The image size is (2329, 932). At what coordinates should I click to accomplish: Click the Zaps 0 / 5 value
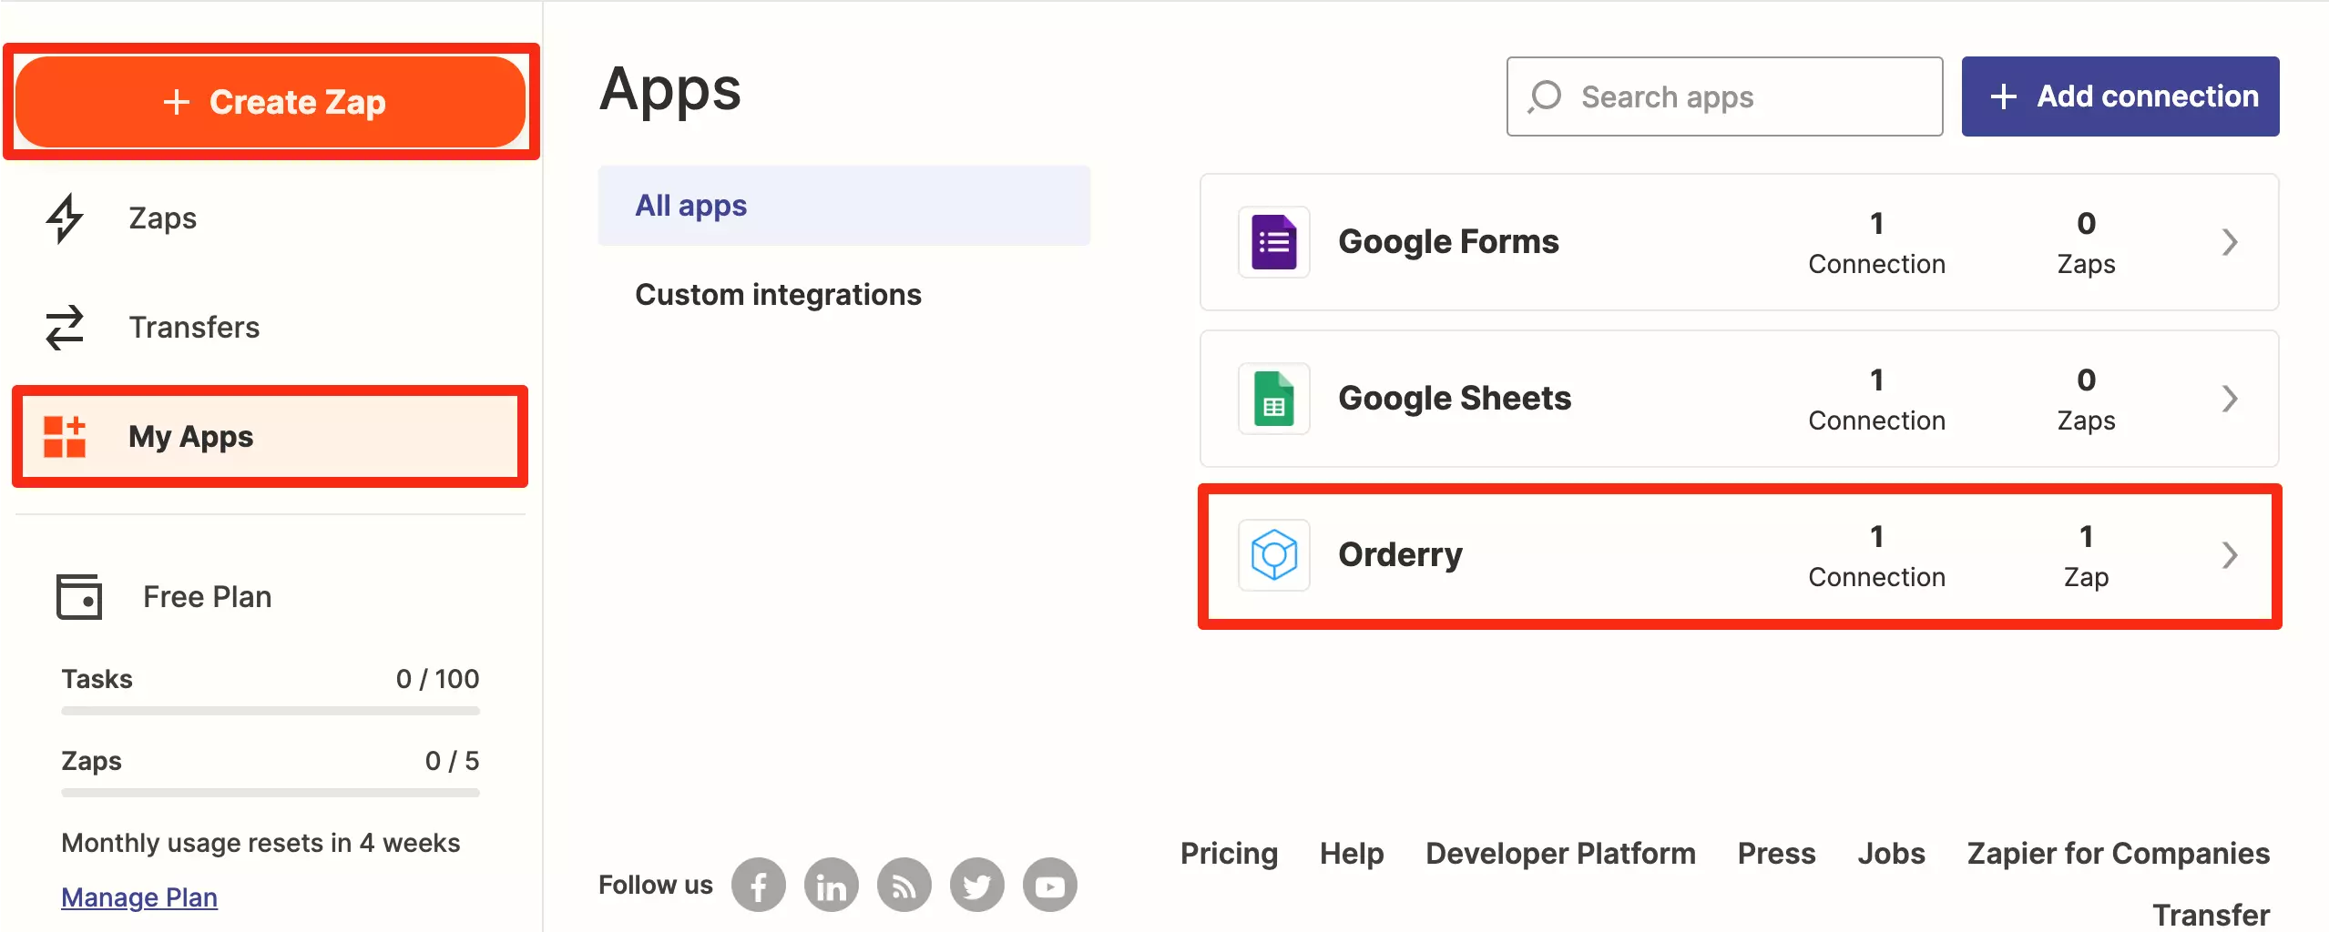click(x=452, y=761)
